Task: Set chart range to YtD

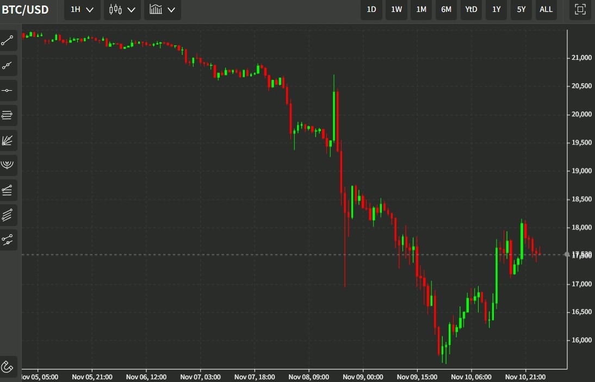Action: point(472,9)
